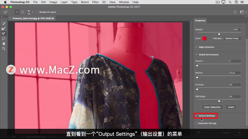Open the Help menu

[x=135, y=2]
